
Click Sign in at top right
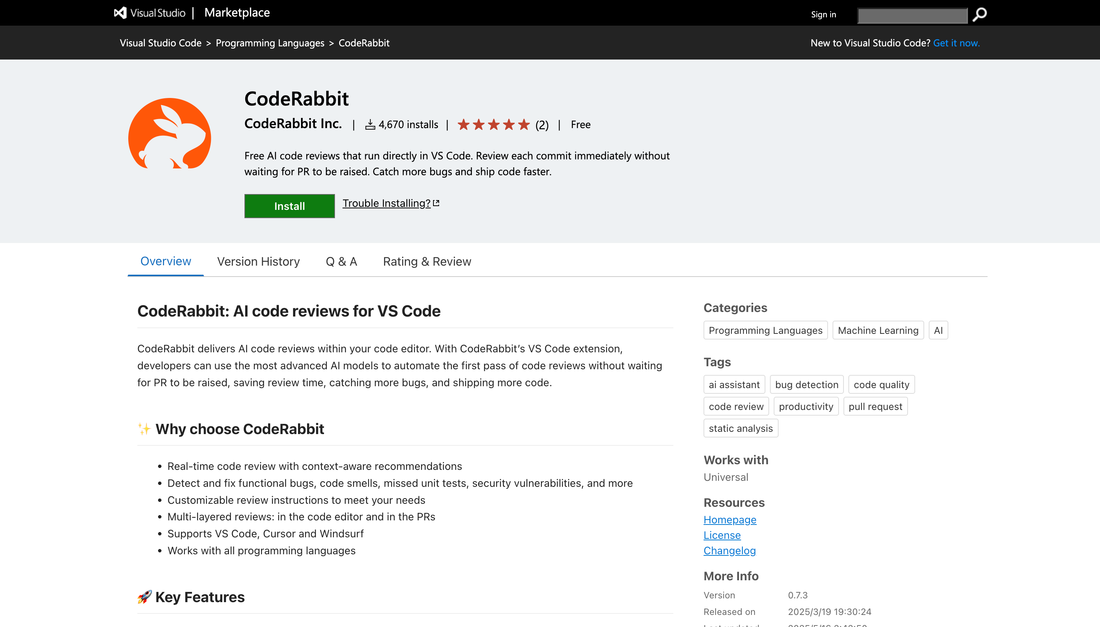823,15
